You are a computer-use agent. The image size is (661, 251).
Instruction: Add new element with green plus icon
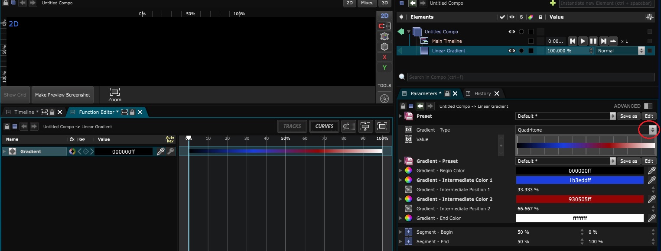pos(553,3)
